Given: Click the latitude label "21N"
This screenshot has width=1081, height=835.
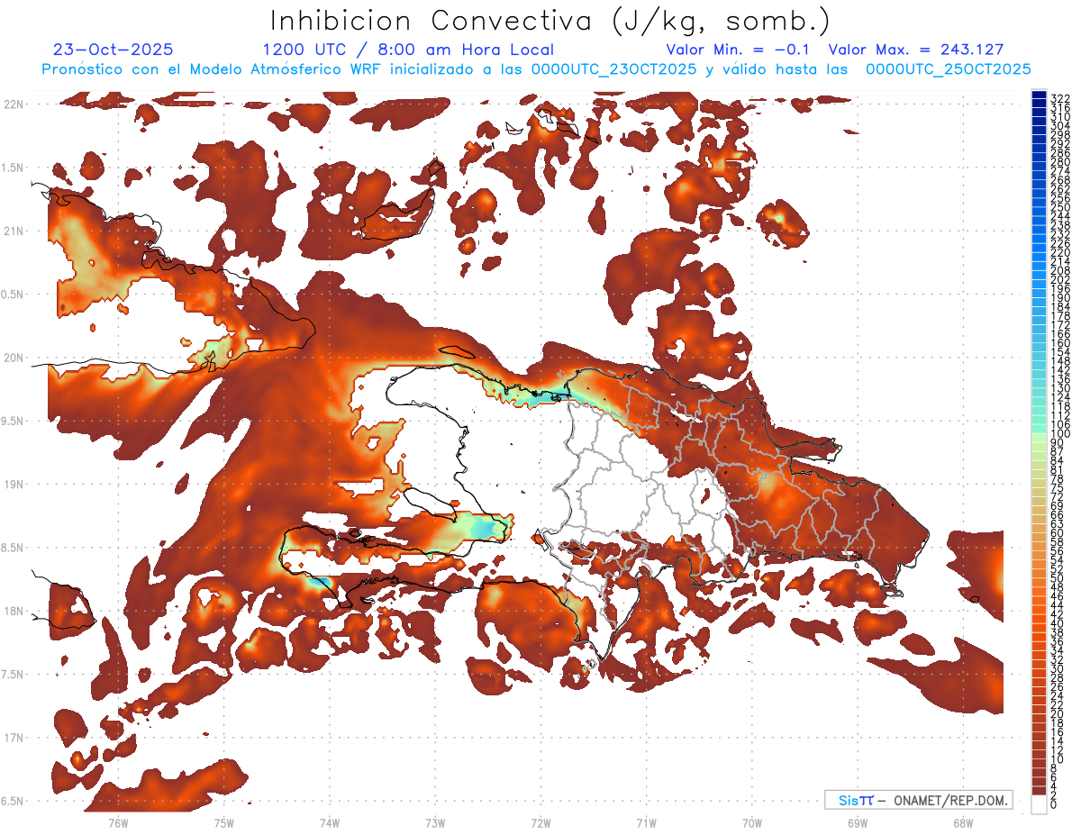Looking at the screenshot, I should pos(13,231).
